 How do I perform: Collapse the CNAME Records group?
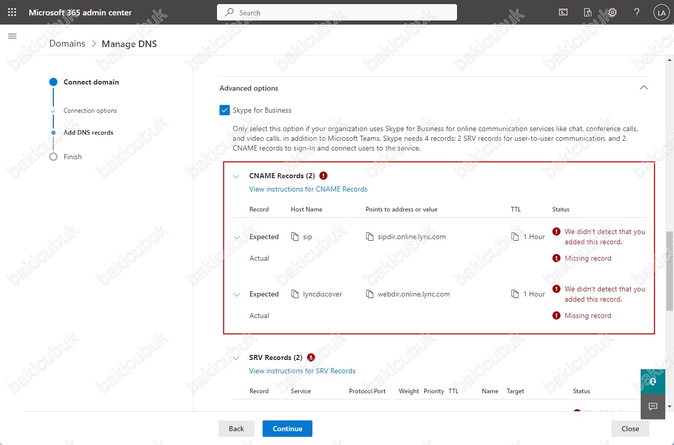pos(236,176)
